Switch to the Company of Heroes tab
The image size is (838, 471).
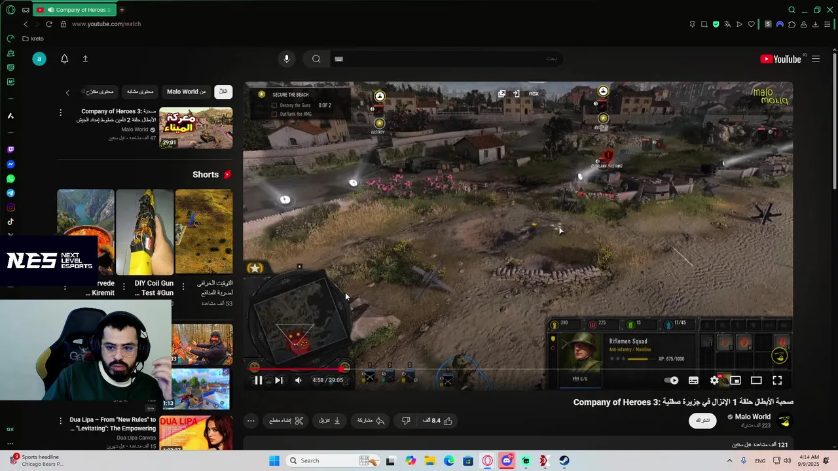pyautogui.click(x=74, y=10)
